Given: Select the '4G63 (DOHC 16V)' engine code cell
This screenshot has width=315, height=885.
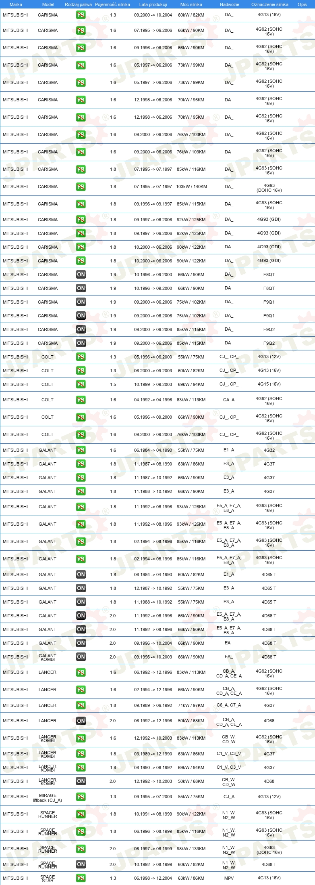Looking at the screenshot, I should pyautogui.click(x=269, y=850).
